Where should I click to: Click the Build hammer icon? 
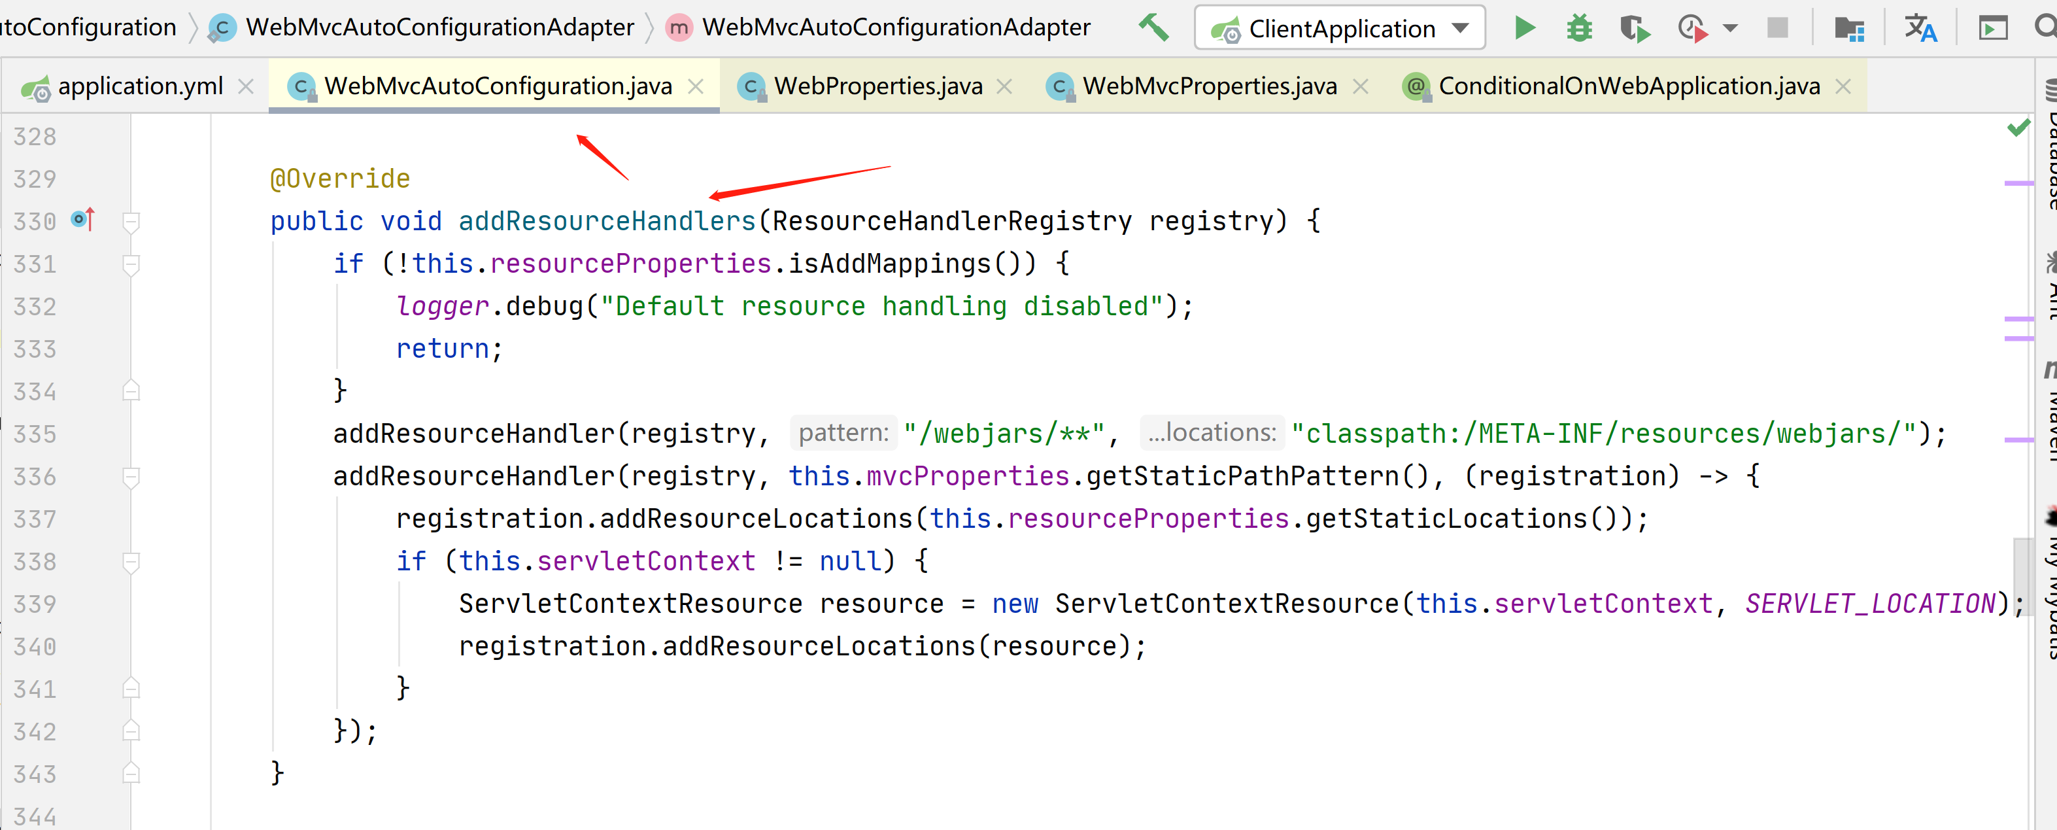click(x=1153, y=28)
